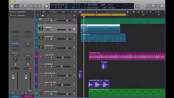
Task: Mute the Stereo Out channel strip
Action: pyautogui.click(x=26, y=93)
